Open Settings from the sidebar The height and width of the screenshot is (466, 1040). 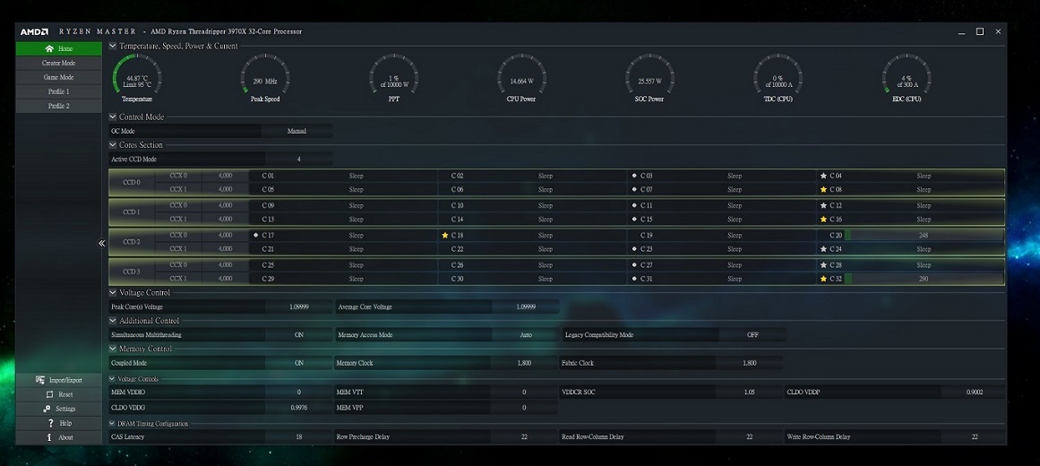click(x=58, y=409)
